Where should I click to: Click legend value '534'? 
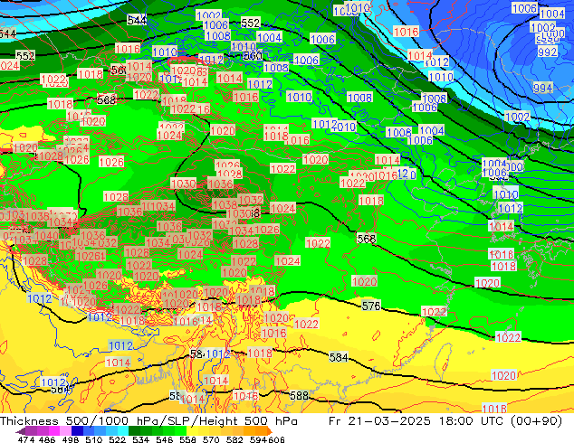coord(140,439)
